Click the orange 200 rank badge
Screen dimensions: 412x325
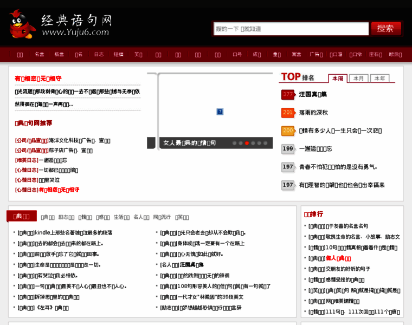pyautogui.click(x=288, y=131)
